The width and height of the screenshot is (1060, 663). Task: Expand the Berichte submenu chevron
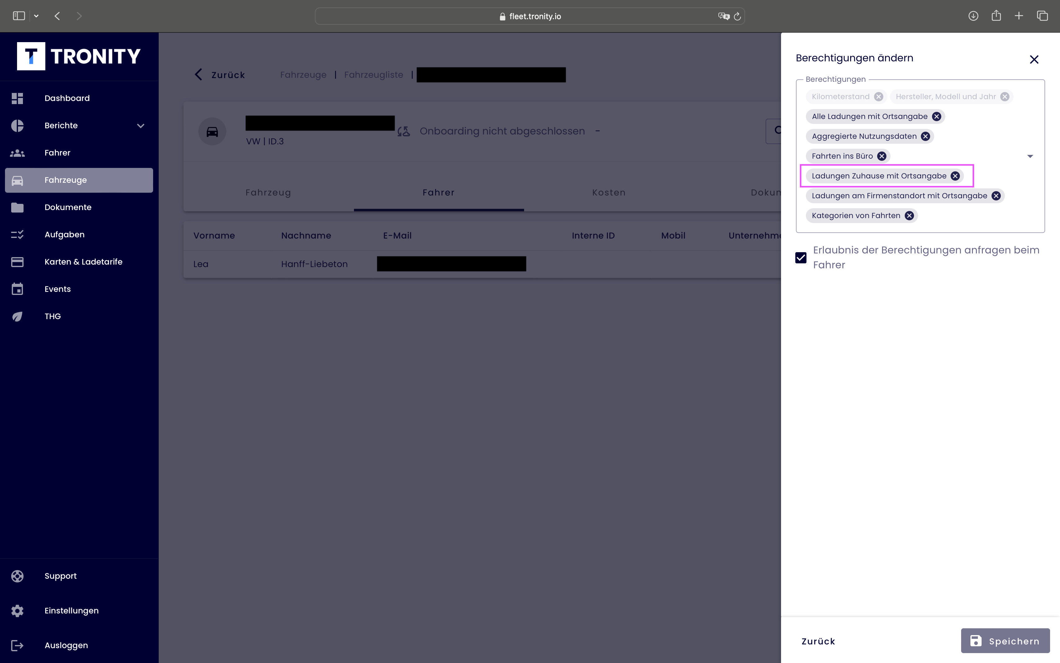coord(140,126)
